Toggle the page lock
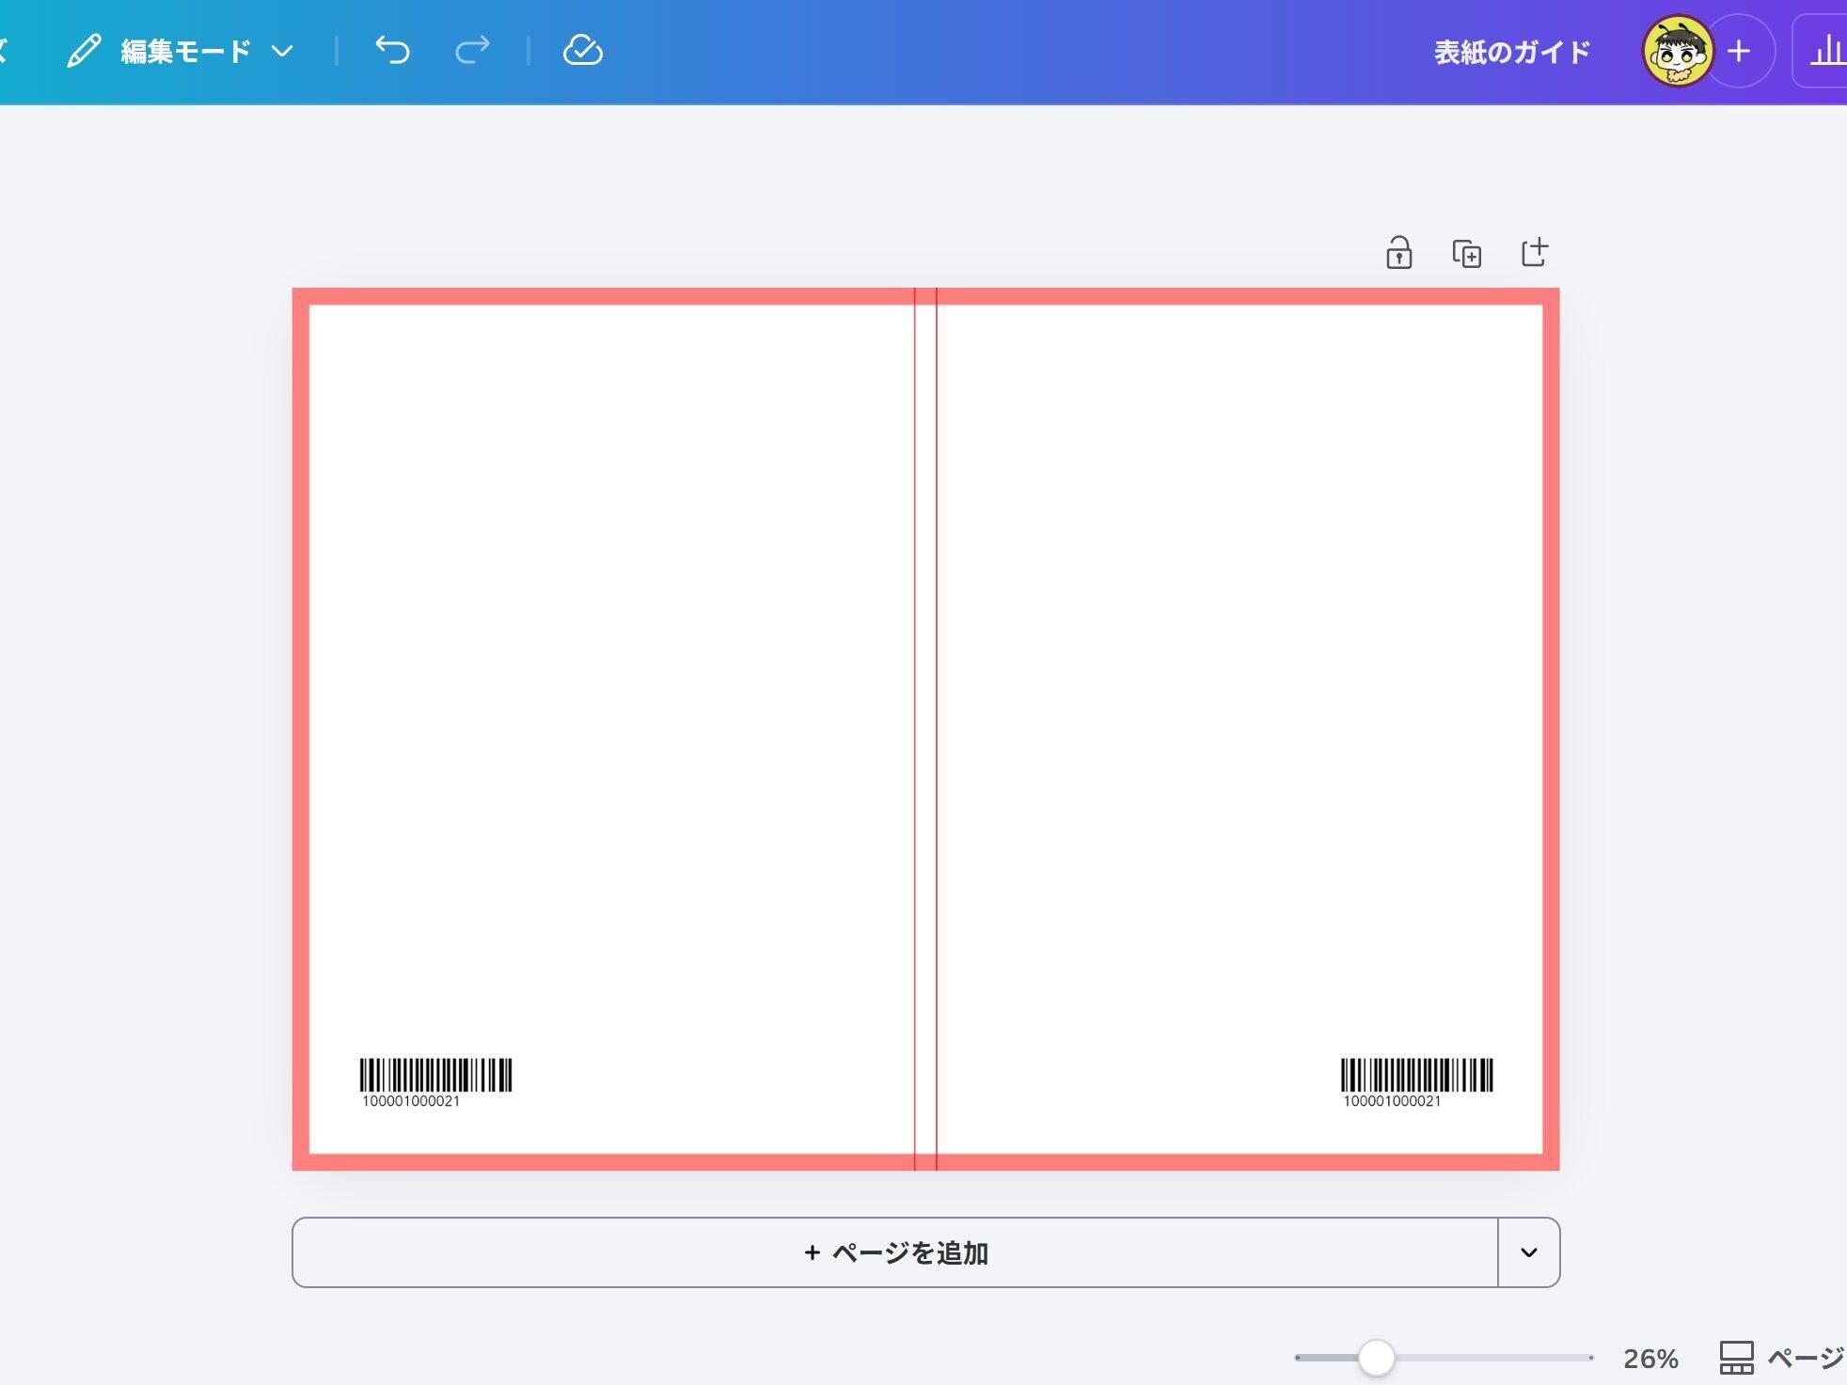Screen dimensions: 1847x1385 [1398, 252]
